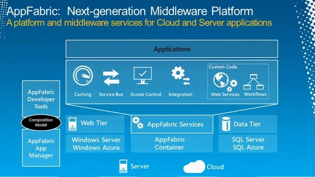Click the AppFabric Developer Tools box
Image resolution: width=315 pixels, height=177 pixels.
click(x=41, y=99)
